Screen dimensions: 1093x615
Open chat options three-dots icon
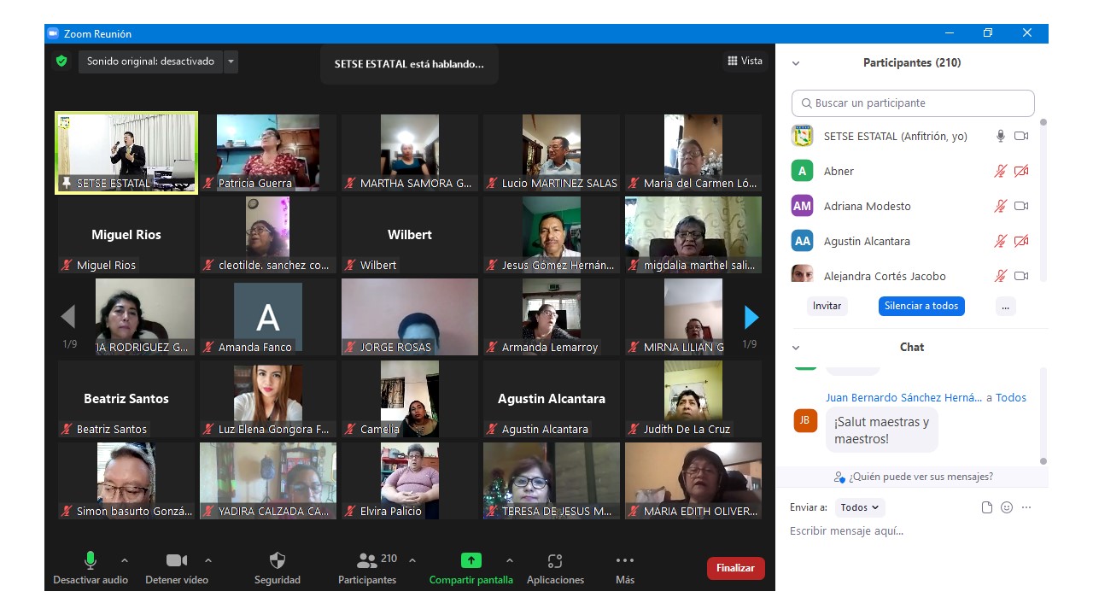click(x=1026, y=507)
